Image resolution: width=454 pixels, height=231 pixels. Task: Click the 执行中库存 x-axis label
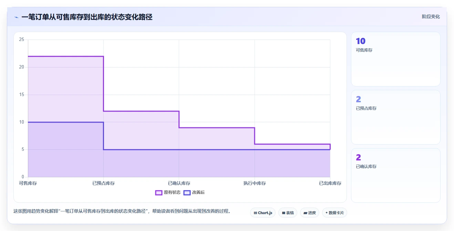tap(255, 183)
